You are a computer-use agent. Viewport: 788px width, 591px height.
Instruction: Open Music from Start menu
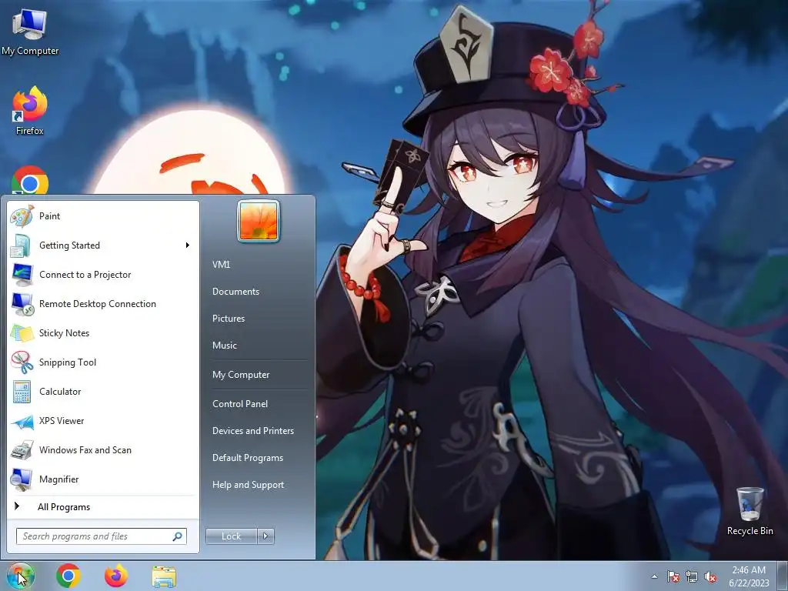point(224,346)
